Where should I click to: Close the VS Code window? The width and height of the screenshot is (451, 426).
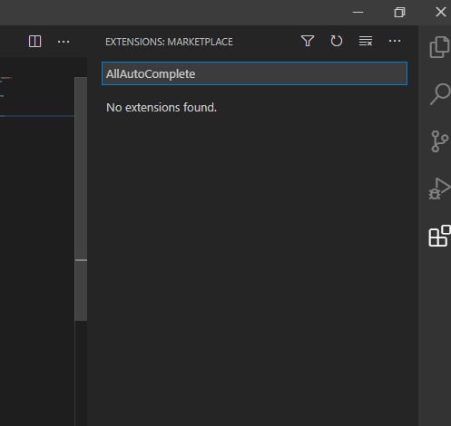(x=441, y=13)
